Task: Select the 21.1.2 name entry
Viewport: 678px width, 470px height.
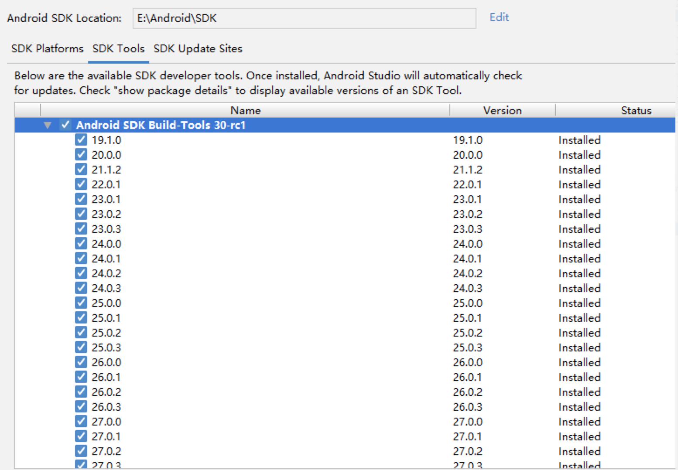Action: (106, 170)
